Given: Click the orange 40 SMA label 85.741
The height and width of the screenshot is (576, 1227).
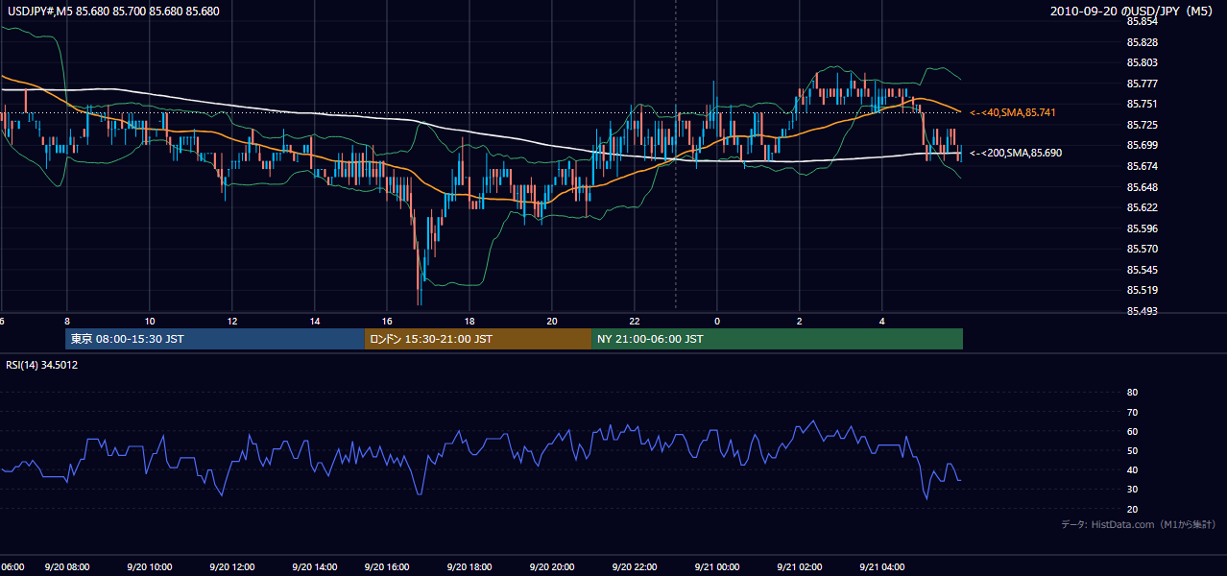Looking at the screenshot, I should (x=1013, y=112).
